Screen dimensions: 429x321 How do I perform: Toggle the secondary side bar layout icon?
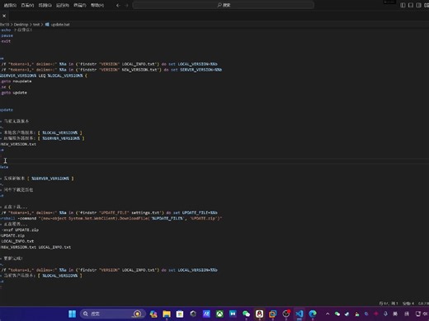(418, 5)
